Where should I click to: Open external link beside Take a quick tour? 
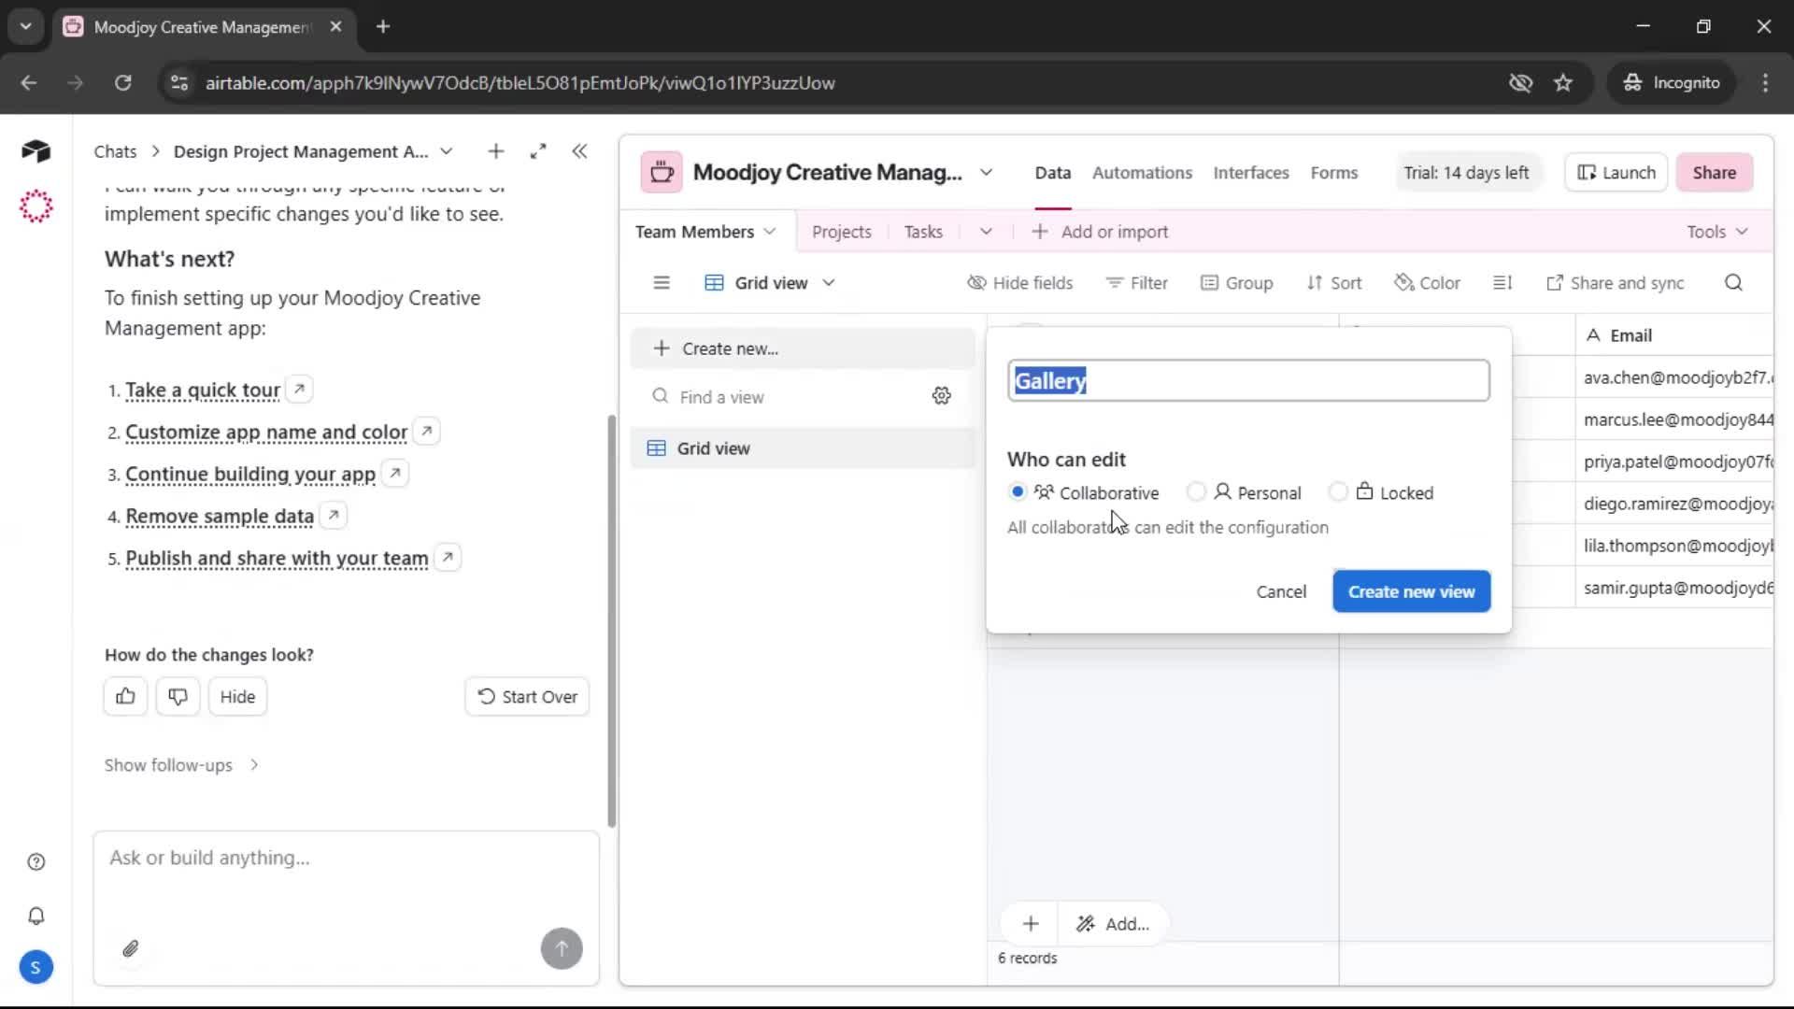299,389
